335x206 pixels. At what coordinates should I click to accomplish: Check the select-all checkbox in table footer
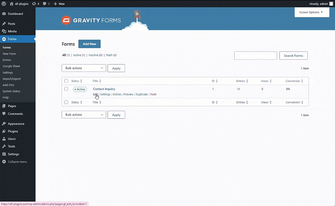66,102
